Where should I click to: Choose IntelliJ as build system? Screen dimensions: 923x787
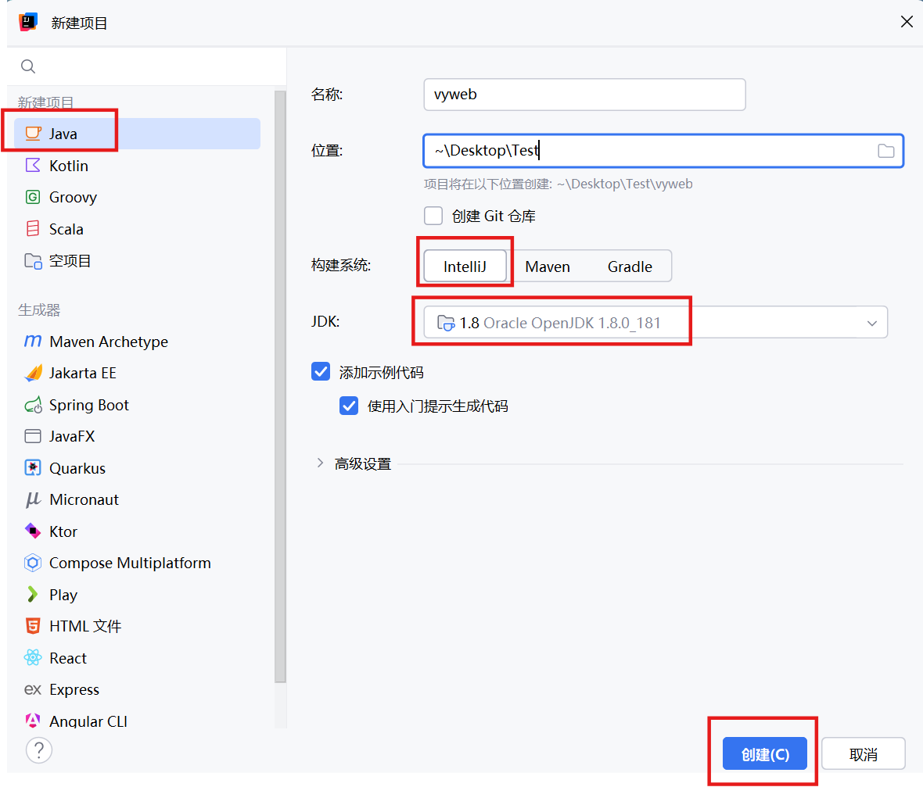tap(465, 267)
